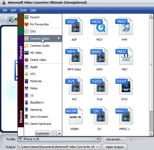Select the XVID format icon
Viewport: 154px width, 150px height.
click(99, 86)
